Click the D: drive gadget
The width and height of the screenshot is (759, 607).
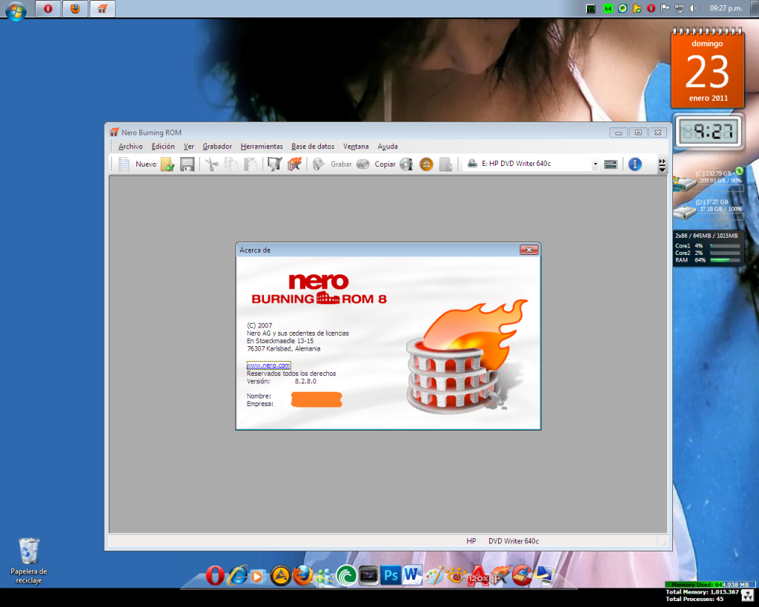coord(709,209)
